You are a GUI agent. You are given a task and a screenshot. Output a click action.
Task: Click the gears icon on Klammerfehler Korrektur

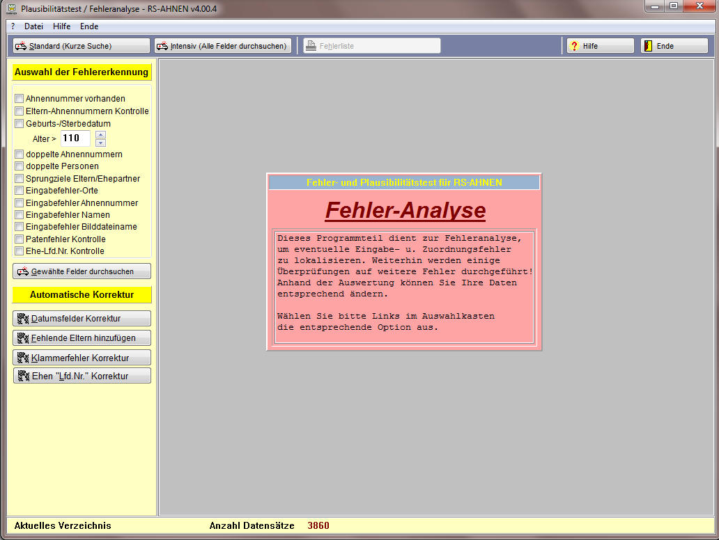(23, 358)
